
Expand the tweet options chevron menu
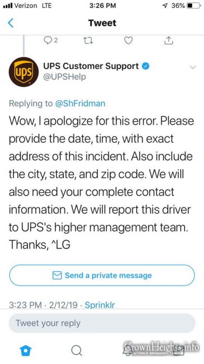click(x=193, y=67)
